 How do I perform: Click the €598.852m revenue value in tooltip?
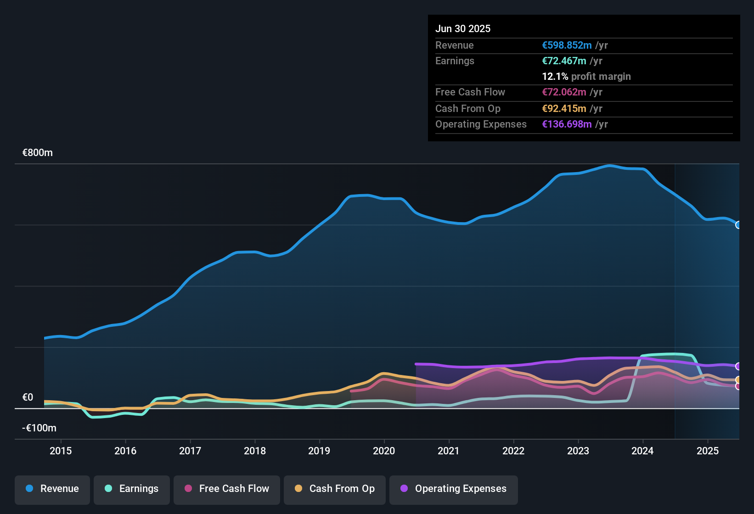567,45
